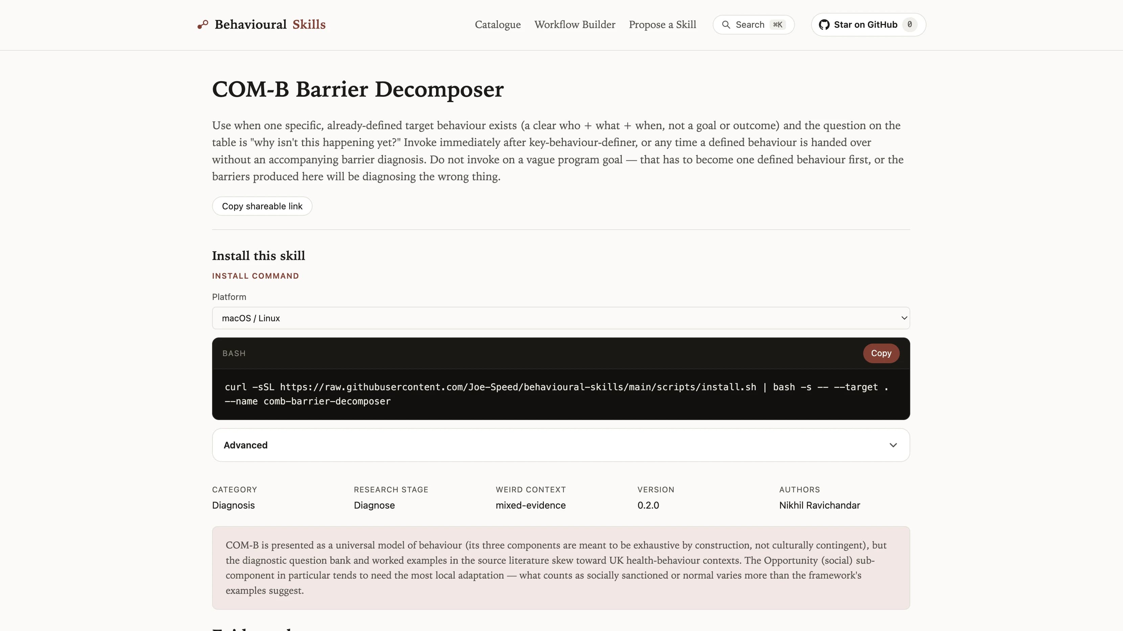The width and height of the screenshot is (1123, 631).
Task: Expand the Advanced section
Action: (560, 445)
